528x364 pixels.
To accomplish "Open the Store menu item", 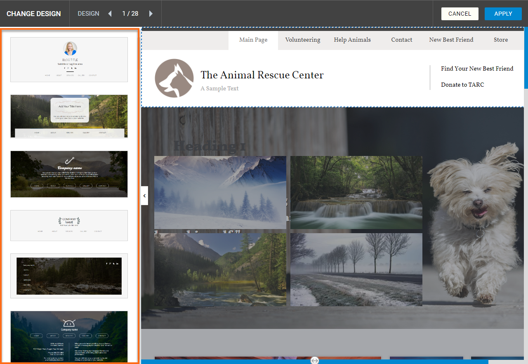I will click(x=500, y=40).
